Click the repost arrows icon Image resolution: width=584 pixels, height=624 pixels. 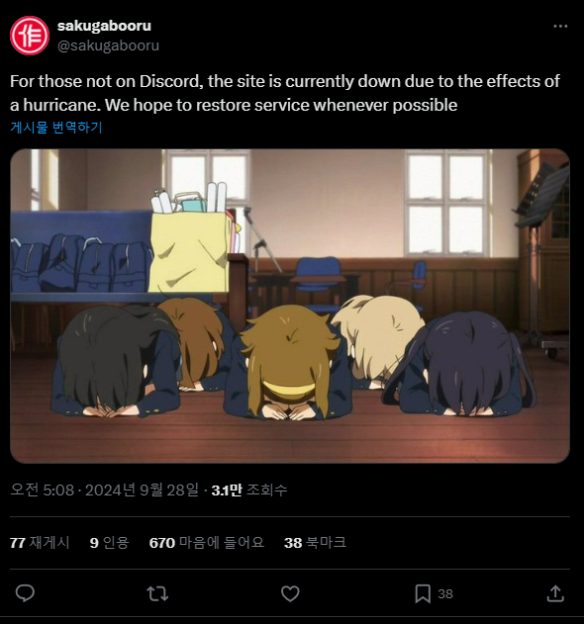(x=157, y=593)
